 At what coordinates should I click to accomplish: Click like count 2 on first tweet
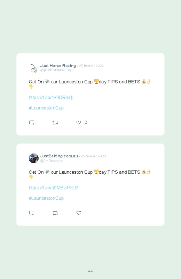(x=86, y=122)
